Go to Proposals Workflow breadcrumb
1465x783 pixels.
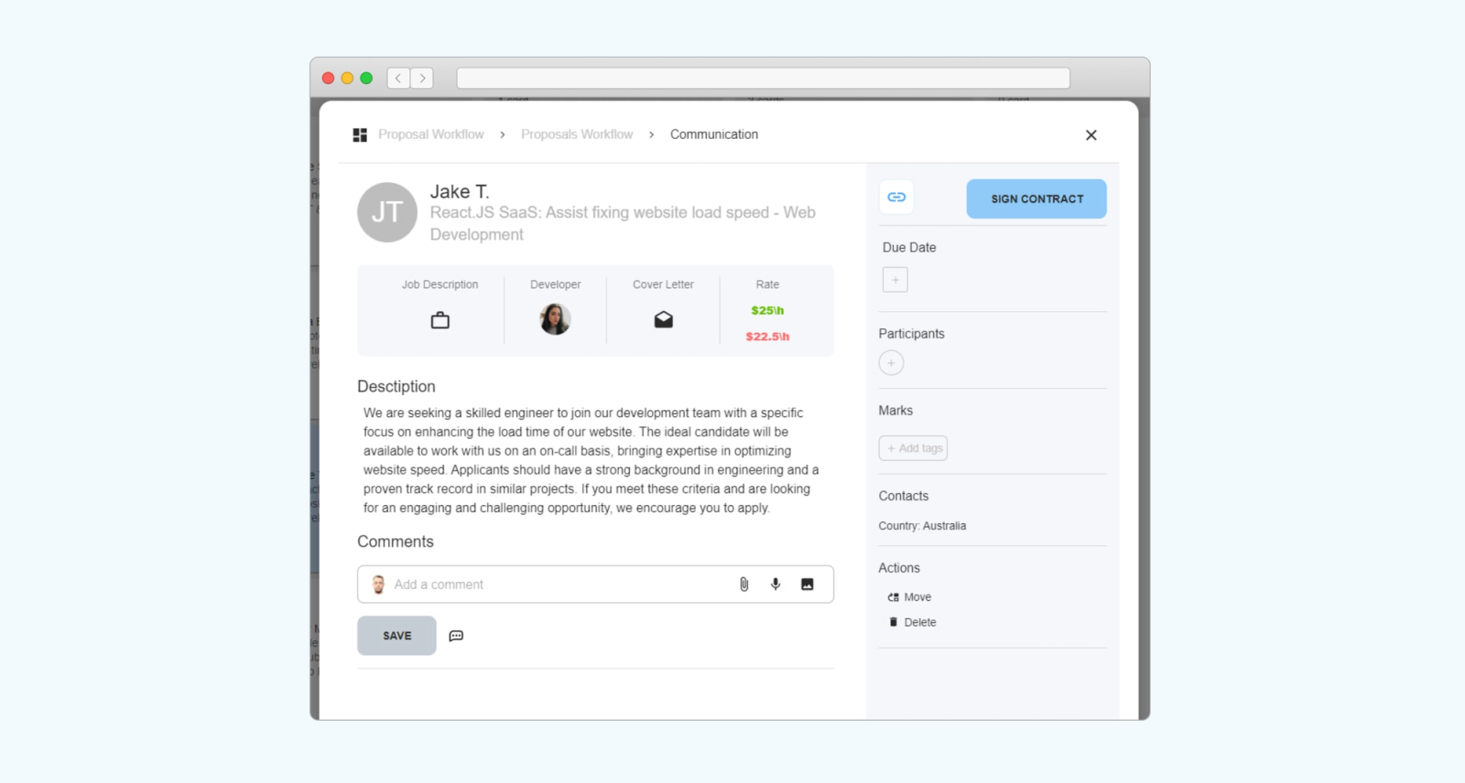coord(577,134)
